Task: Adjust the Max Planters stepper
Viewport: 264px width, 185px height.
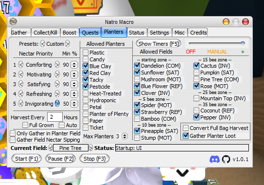Action: [124, 136]
